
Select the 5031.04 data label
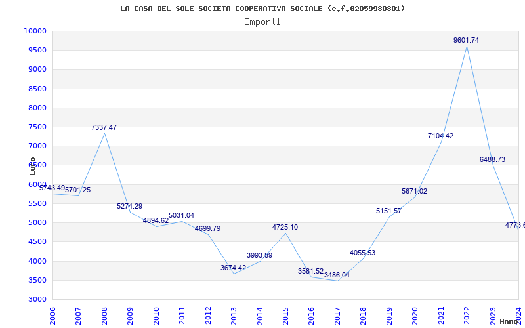coord(182,216)
